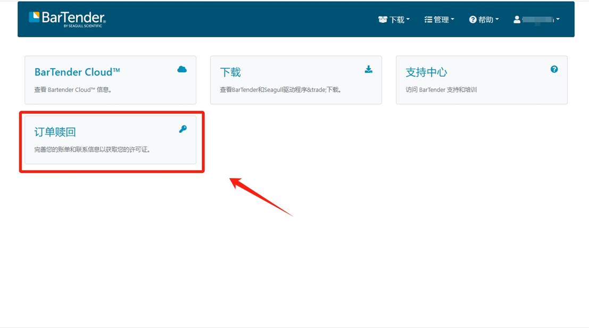The height and width of the screenshot is (328, 589).
Task: Open the BarTender Cloud™ card title
Action: [x=77, y=72]
